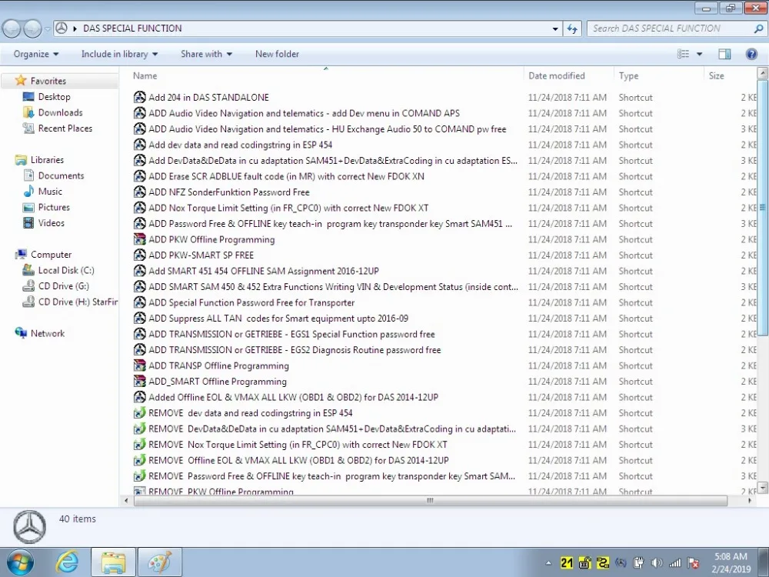Select icon of ADD TRANSMISSION EGS1 Special Function
This screenshot has height=577, width=769.
(140, 334)
